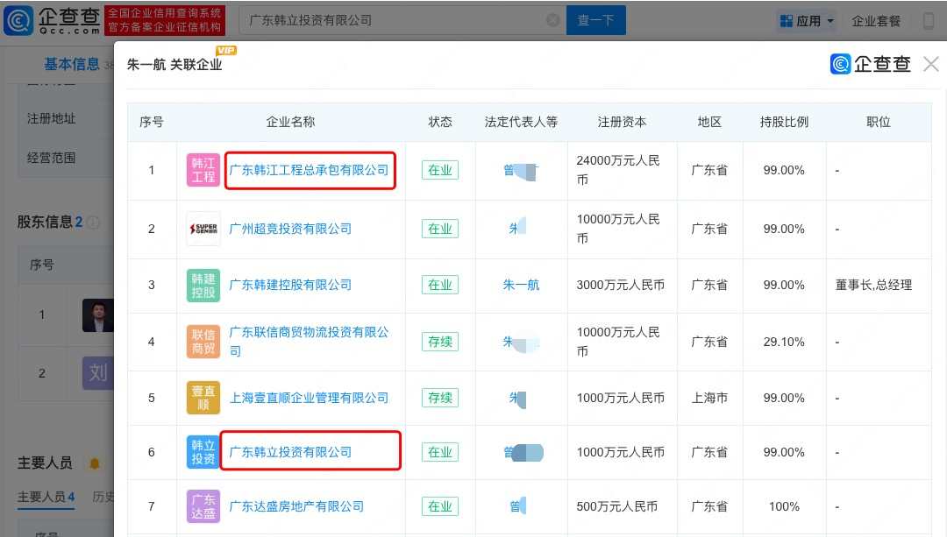Click the bell icon beside 主要人员
947x537 pixels.
point(94,463)
